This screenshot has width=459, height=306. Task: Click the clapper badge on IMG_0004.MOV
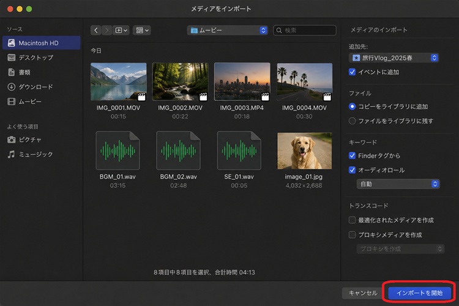(x=327, y=96)
